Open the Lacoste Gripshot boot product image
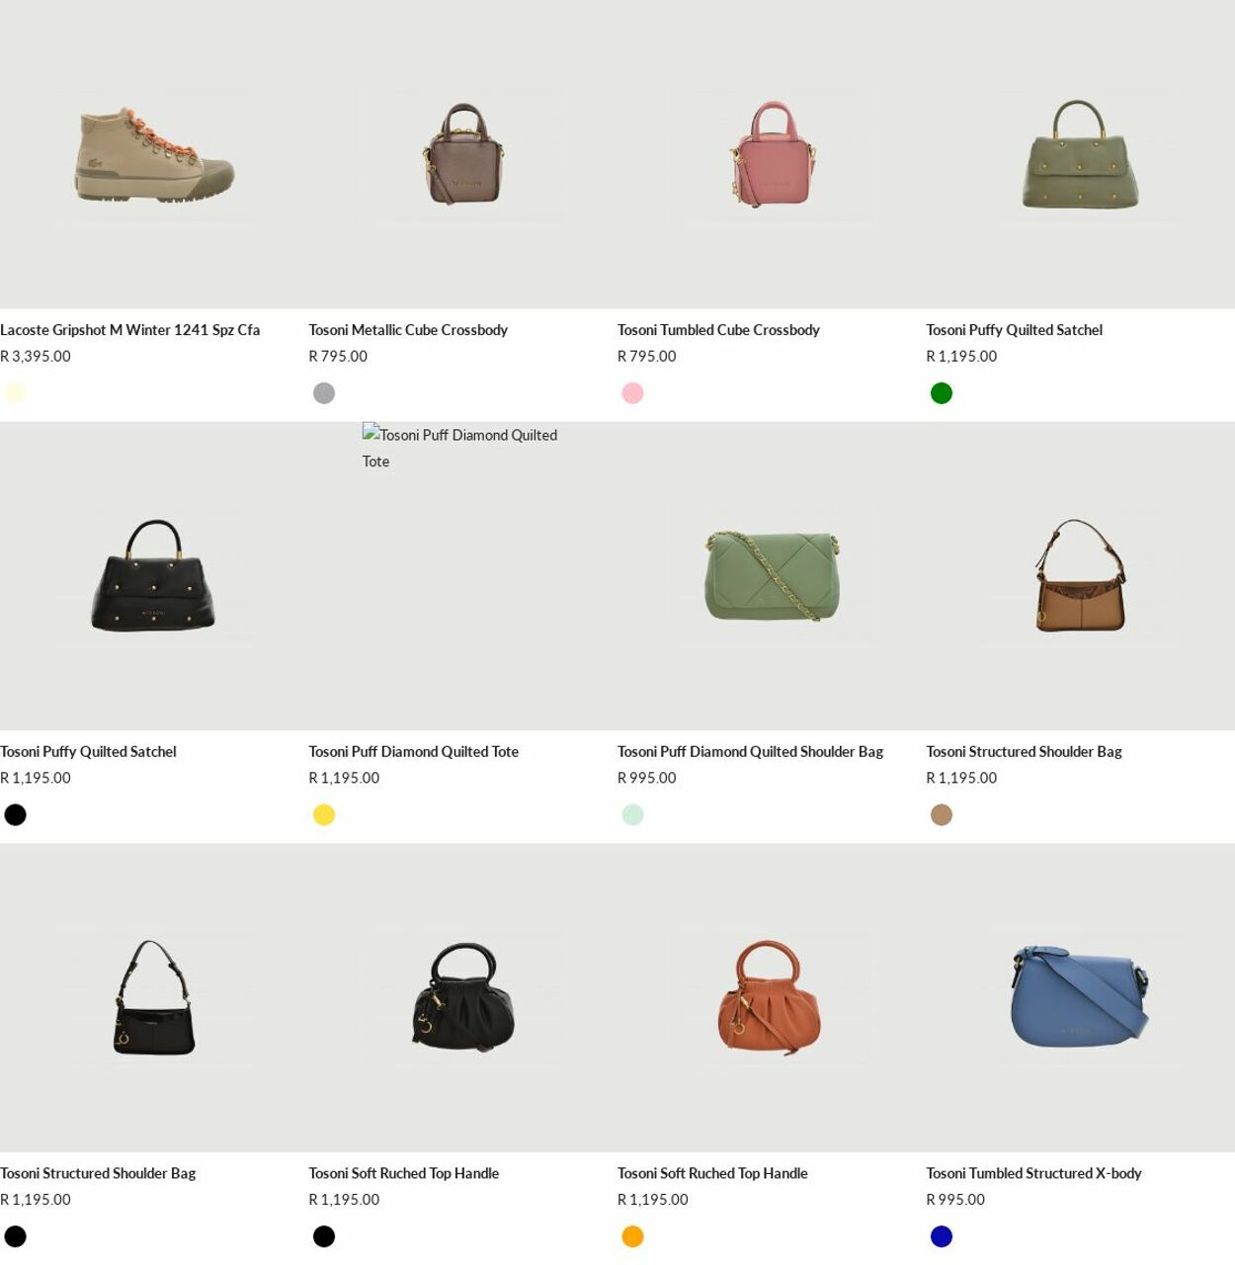This screenshot has height=1265, width=1235. click(154, 154)
